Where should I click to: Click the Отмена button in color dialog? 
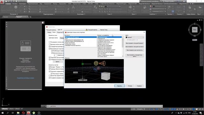coord(130,86)
